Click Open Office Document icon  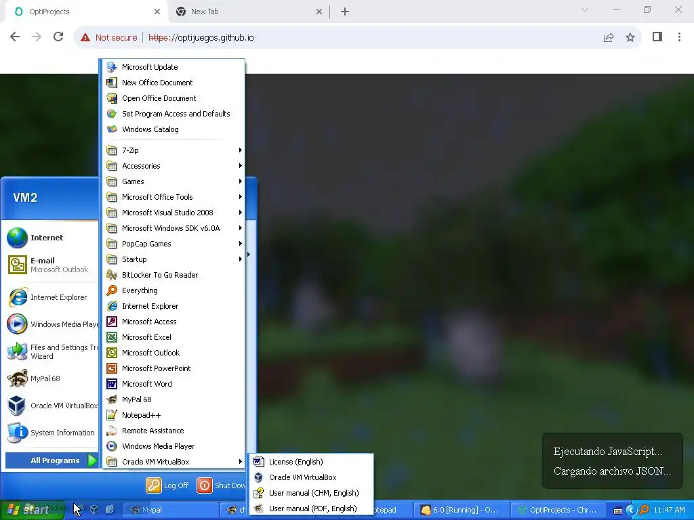pyautogui.click(x=112, y=98)
